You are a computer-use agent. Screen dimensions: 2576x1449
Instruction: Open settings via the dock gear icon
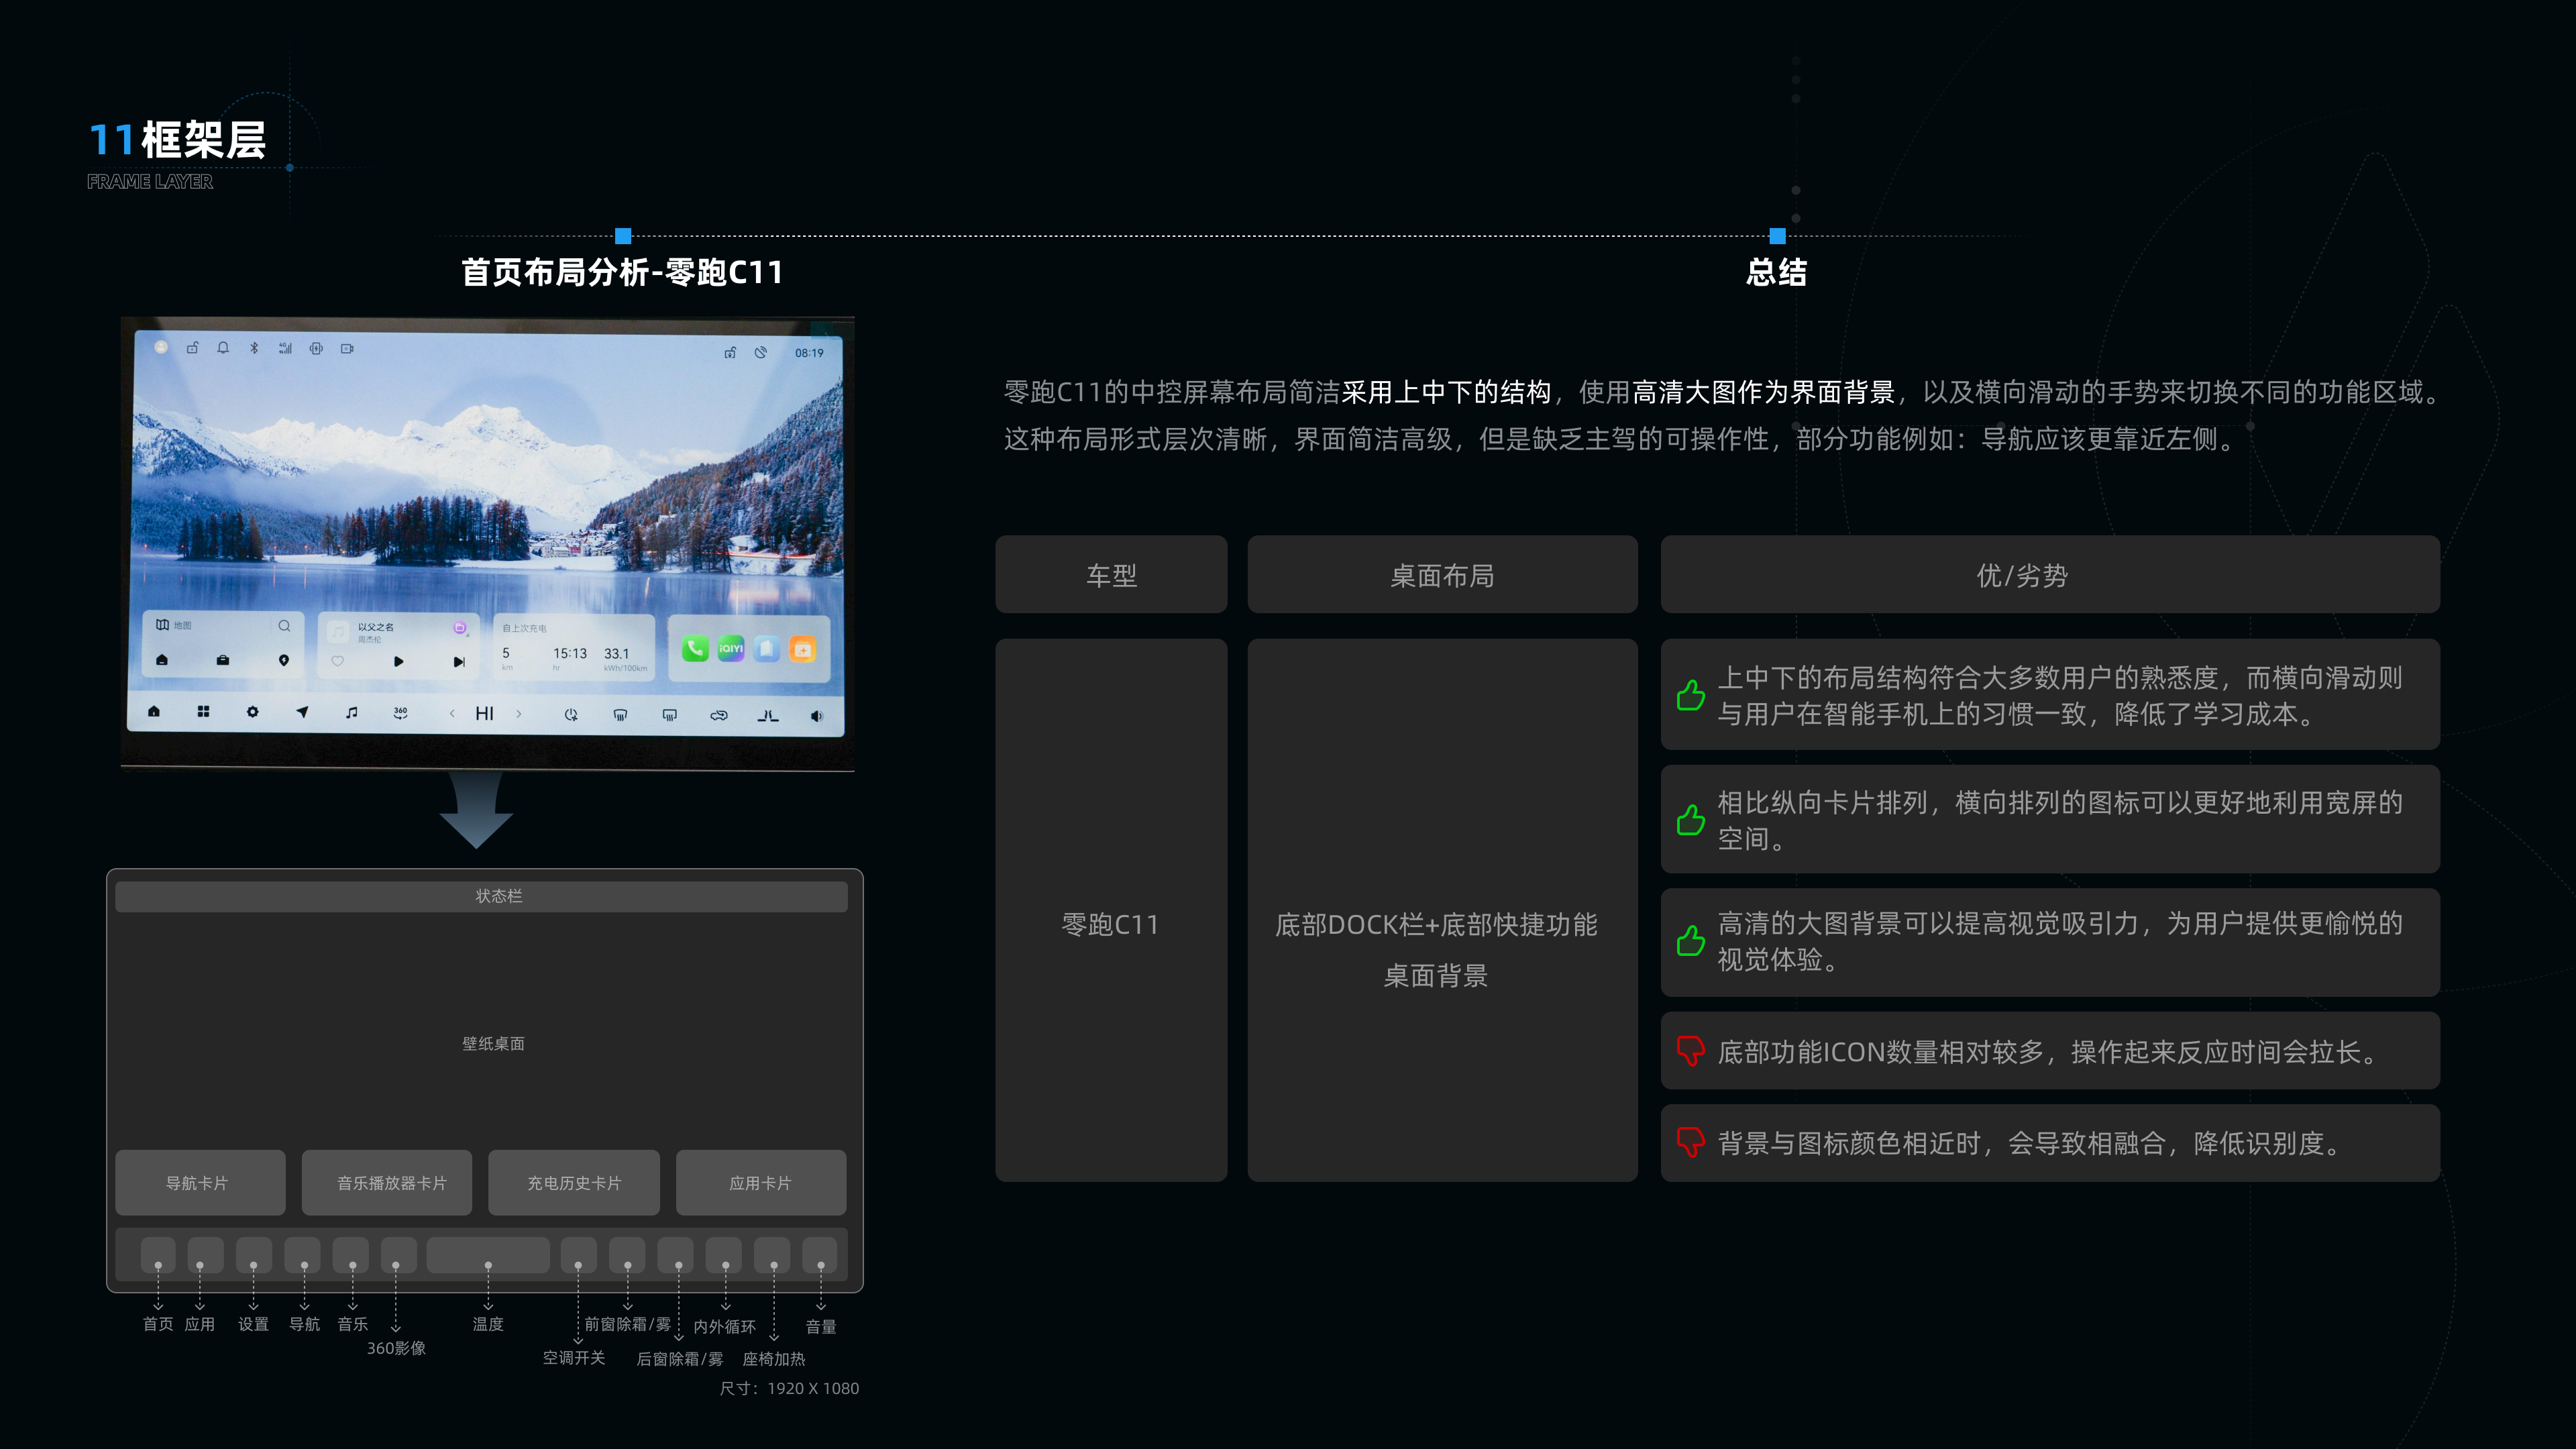click(252, 711)
